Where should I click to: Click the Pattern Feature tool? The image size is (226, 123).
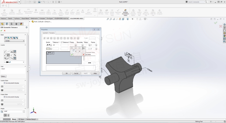tap(49, 12)
